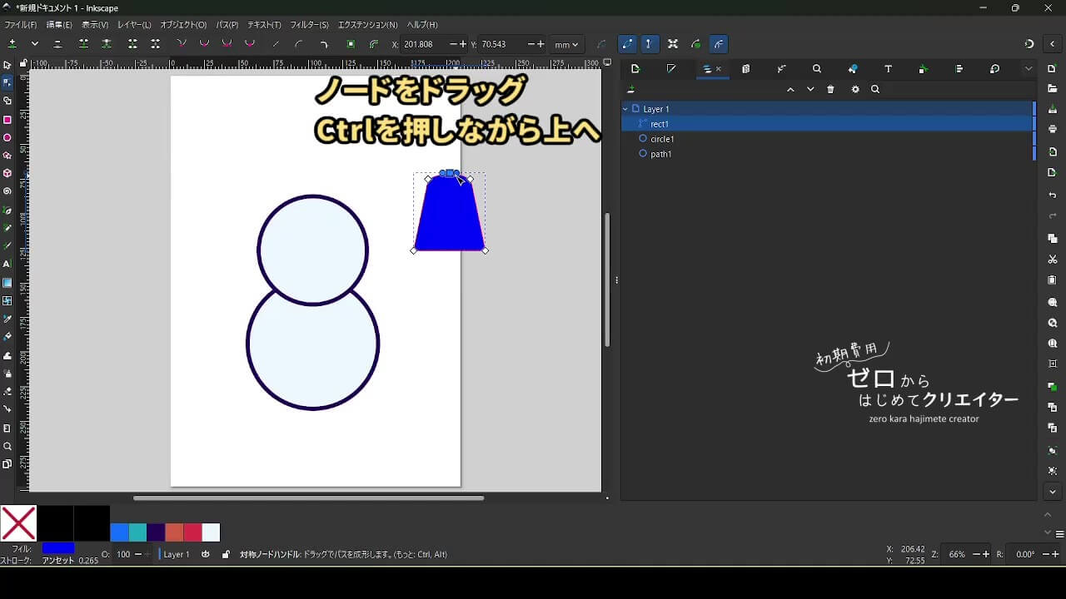The image size is (1066, 599).
Task: Open the フィルター(S) menu
Action: (x=309, y=25)
